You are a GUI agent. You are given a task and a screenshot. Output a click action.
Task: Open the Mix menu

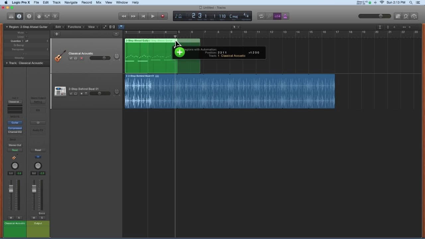(x=99, y=2)
